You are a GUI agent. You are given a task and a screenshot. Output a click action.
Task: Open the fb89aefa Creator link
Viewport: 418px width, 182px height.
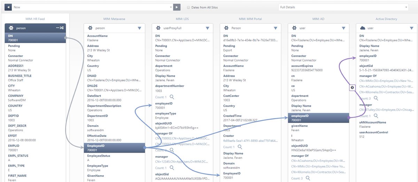click(x=250, y=141)
